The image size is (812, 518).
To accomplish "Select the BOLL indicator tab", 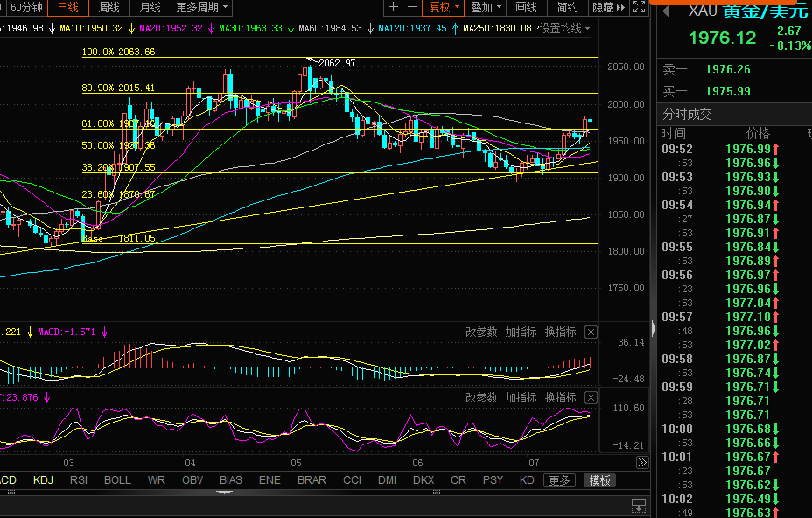I will [117, 480].
